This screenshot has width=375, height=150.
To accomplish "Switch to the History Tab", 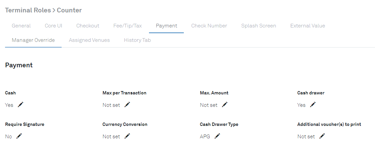I will [x=137, y=40].
